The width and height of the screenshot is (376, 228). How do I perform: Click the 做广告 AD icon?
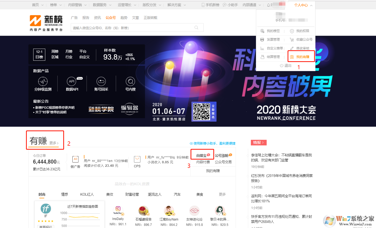tap(75, 160)
